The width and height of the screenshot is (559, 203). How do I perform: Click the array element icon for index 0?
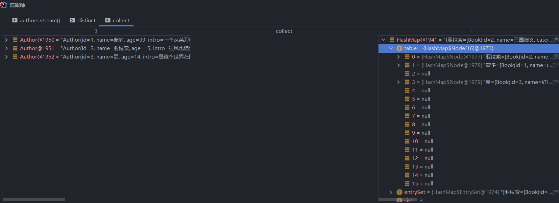tap(407, 57)
